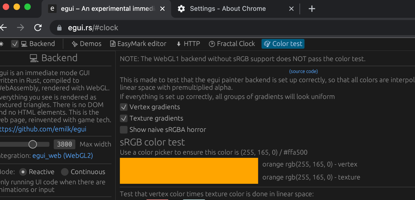Click the monitor icon next to Backend

[23, 44]
